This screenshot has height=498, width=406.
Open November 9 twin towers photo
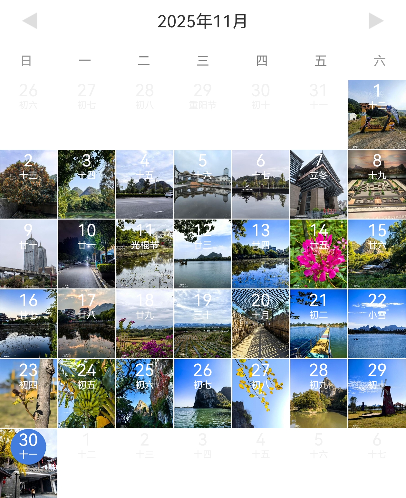click(28, 254)
